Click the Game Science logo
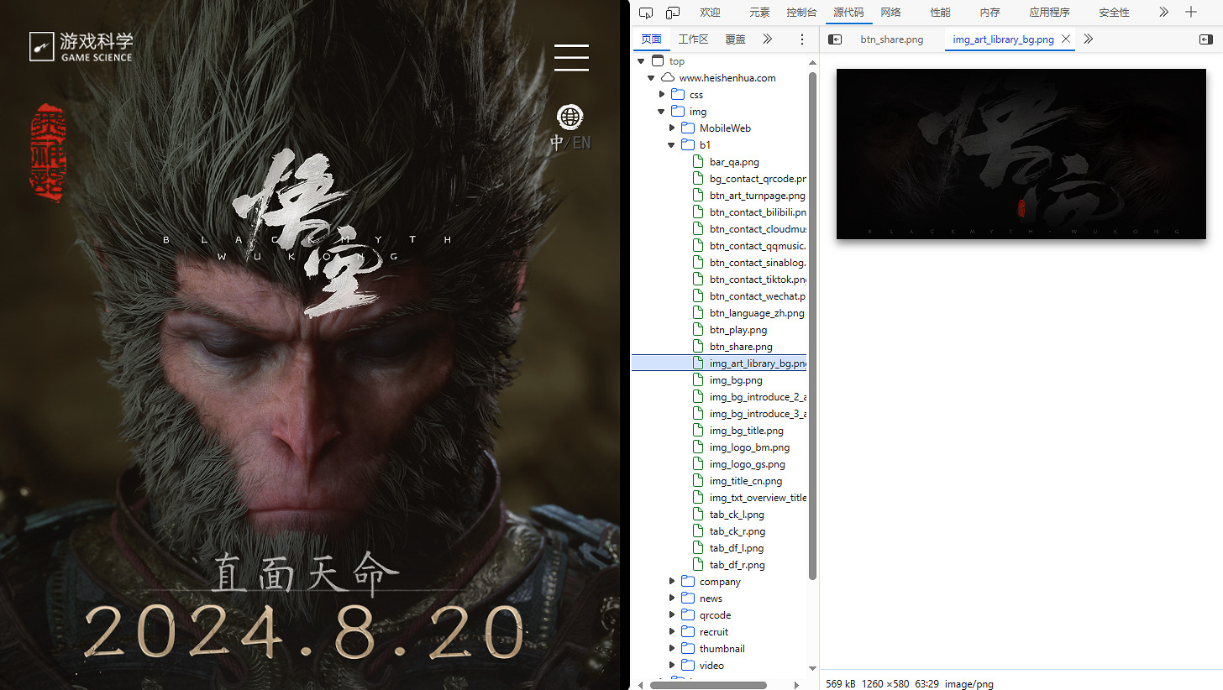The height and width of the screenshot is (690, 1223). tap(81, 47)
